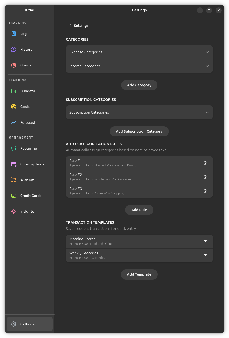Screen dimensions: 229x338
Task: Click the Budgets wallet icon
Action: click(x=14, y=91)
